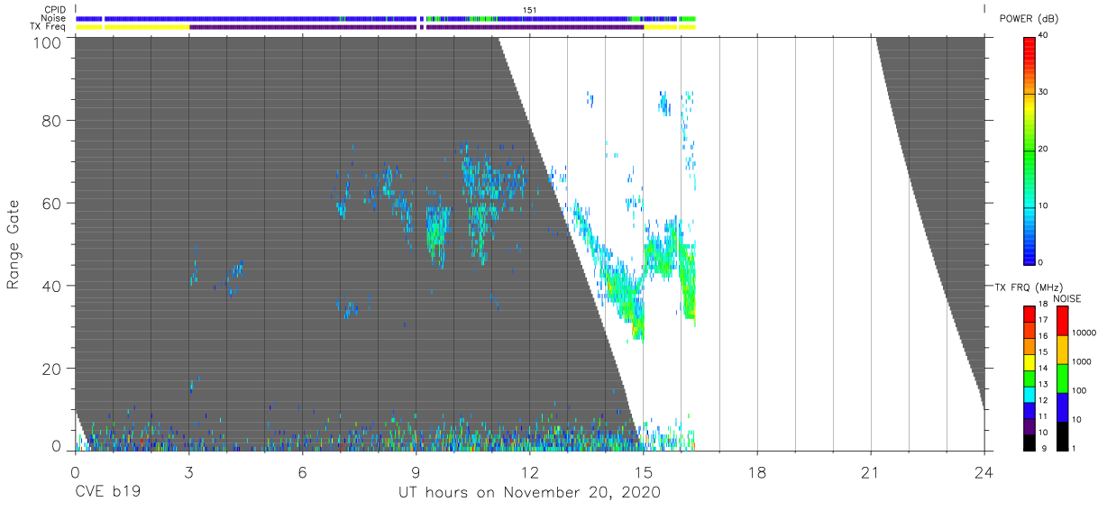
Task: Click the y-axis tick label '20'
Action: click(51, 369)
